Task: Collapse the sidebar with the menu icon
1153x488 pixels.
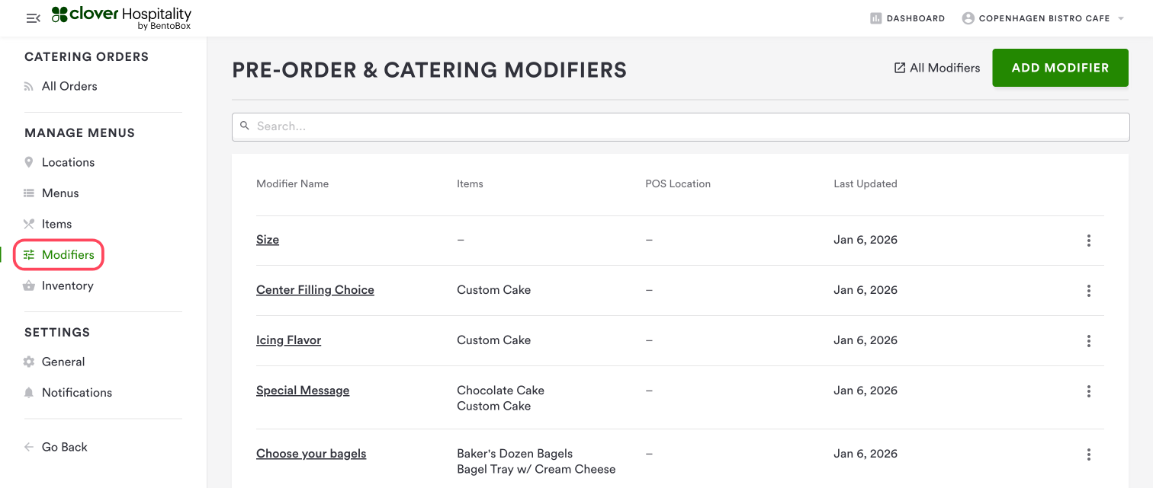Action: pos(33,18)
